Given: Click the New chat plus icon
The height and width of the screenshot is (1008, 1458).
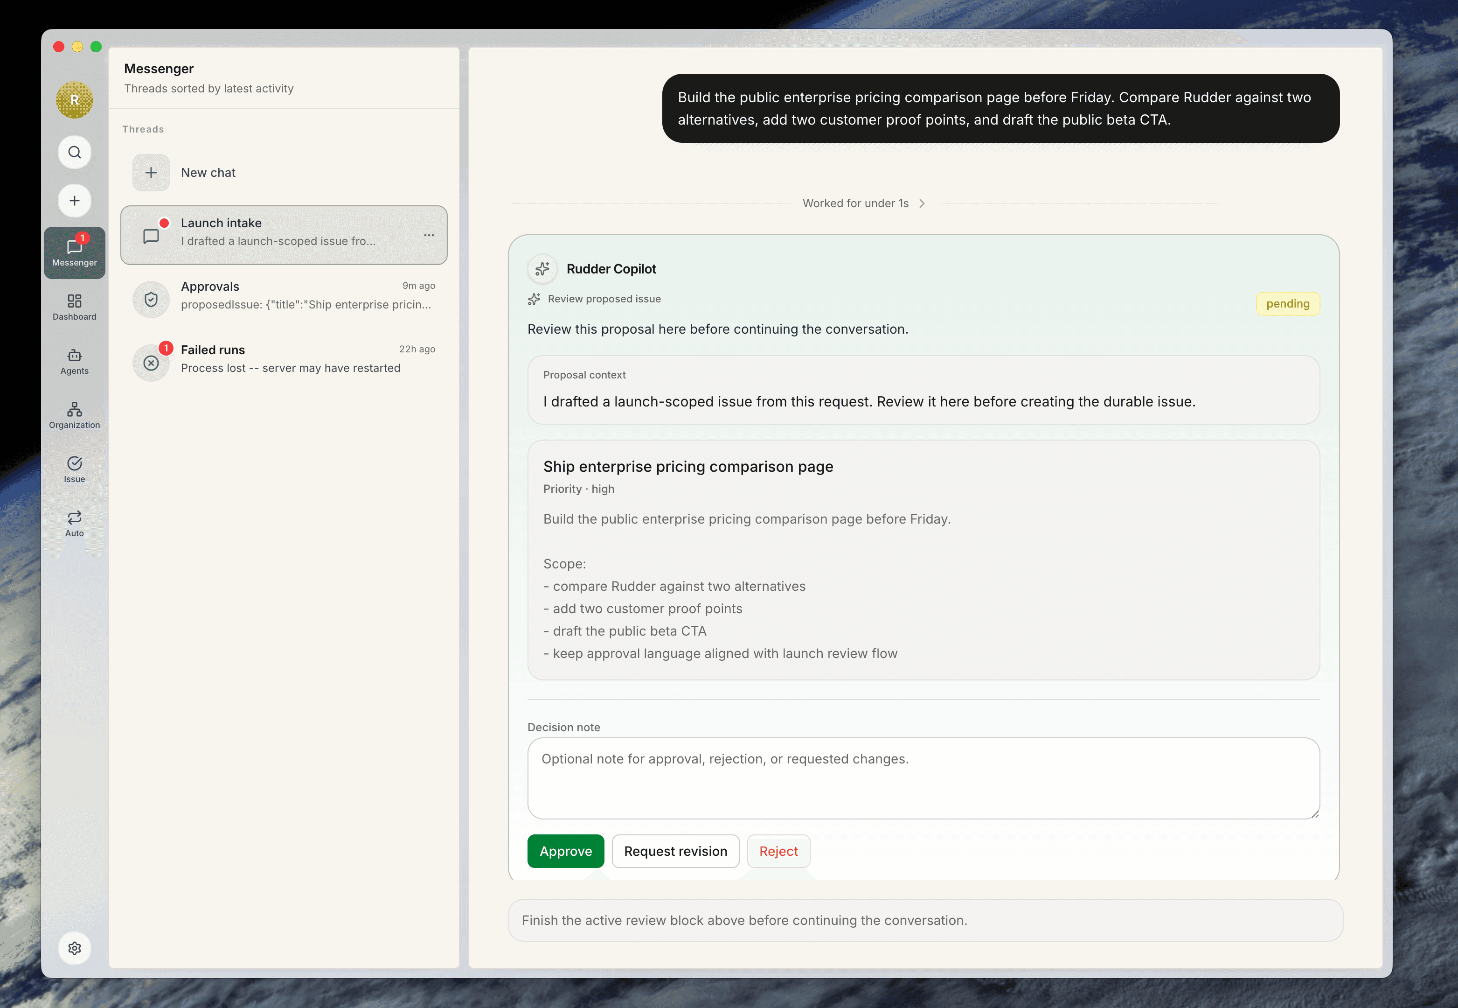Looking at the screenshot, I should click(x=151, y=172).
